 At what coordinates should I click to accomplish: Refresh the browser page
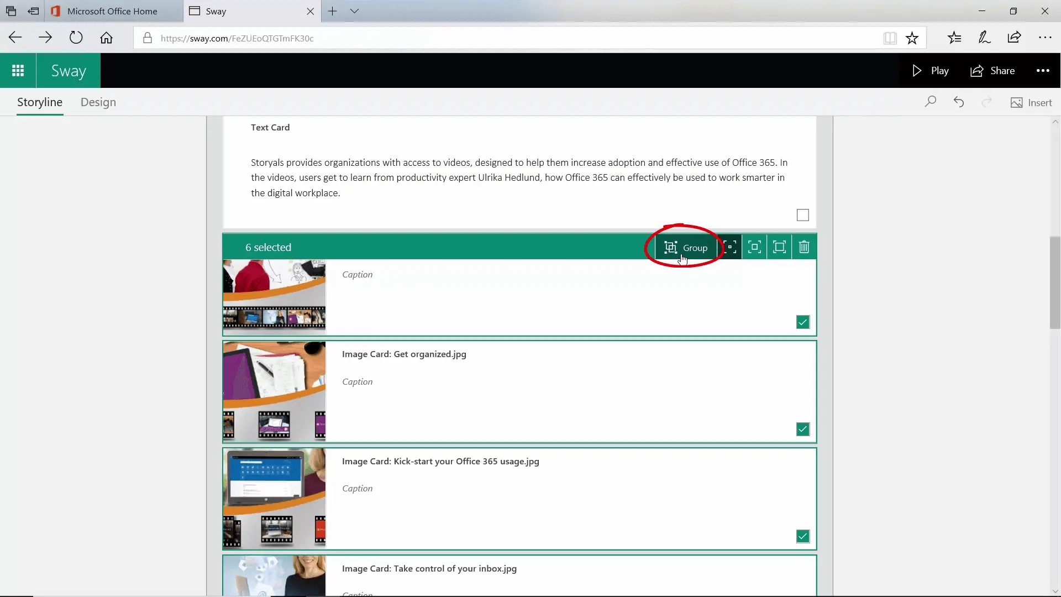pos(76,38)
